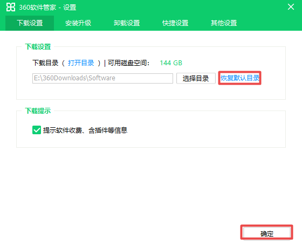Click the 144 GB disk space value
This screenshot has height=248, width=302.
[171, 63]
